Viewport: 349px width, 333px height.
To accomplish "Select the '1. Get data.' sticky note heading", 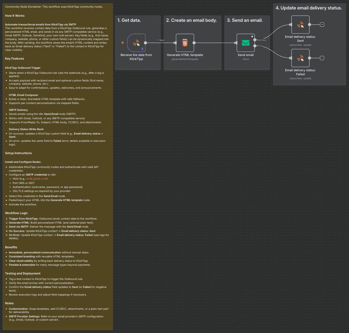I will point(129,20).
